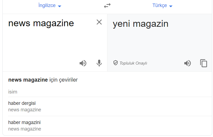Click the Topluluk Onaylı label text
Viewport: 213px width, 137px height.
[x=133, y=63]
